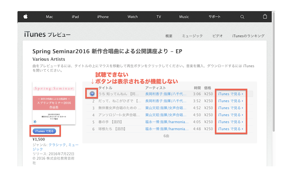The height and width of the screenshot is (178, 293).
Task: Open artist 栗山文昭 link for track 3
Action: coord(166,108)
